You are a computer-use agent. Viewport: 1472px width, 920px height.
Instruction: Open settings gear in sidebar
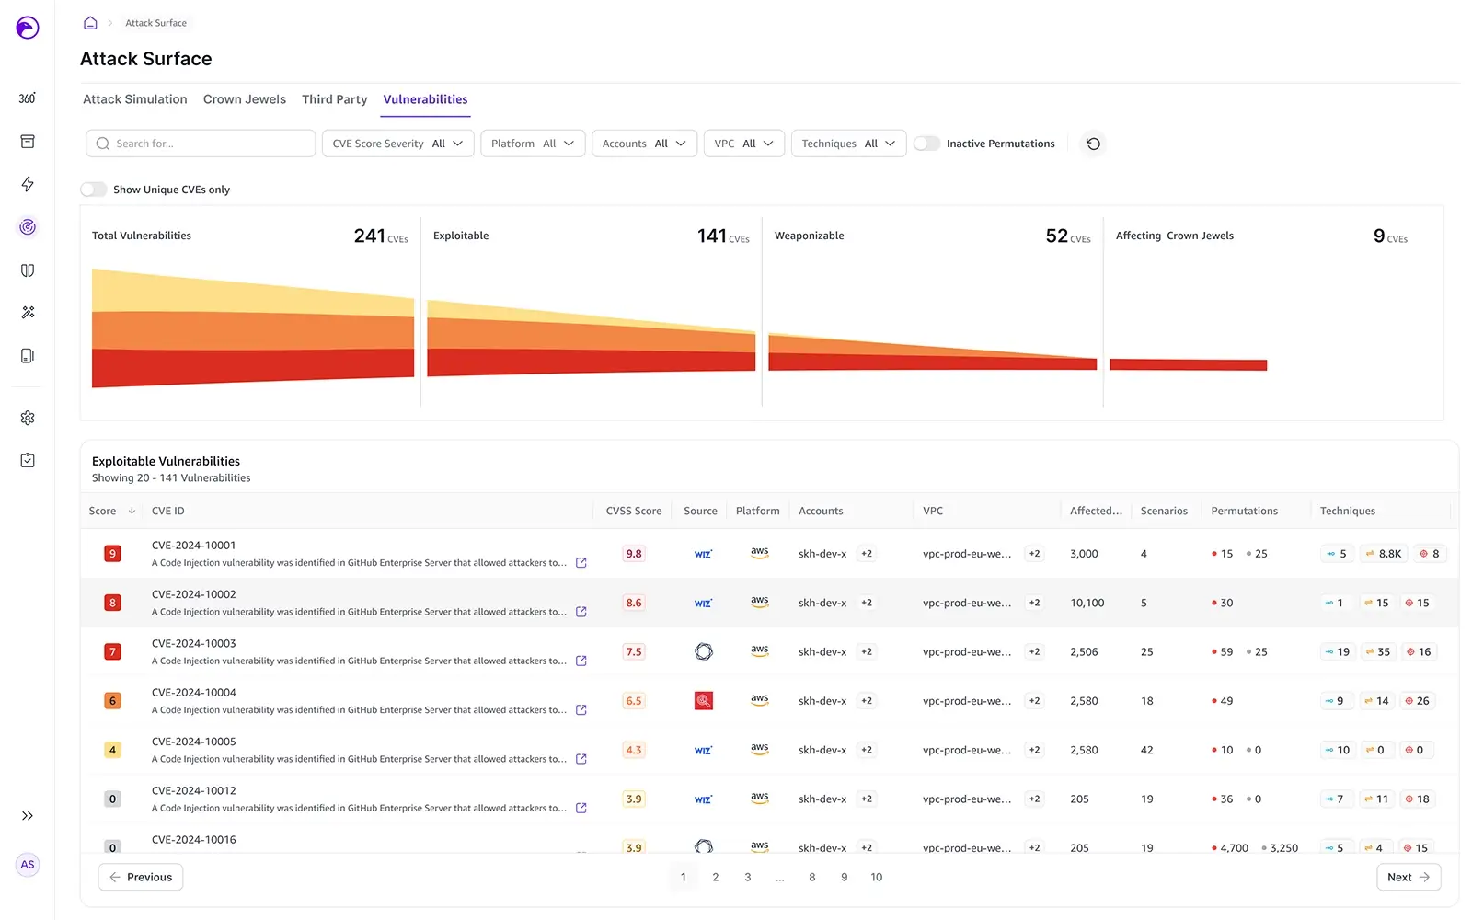tap(28, 418)
